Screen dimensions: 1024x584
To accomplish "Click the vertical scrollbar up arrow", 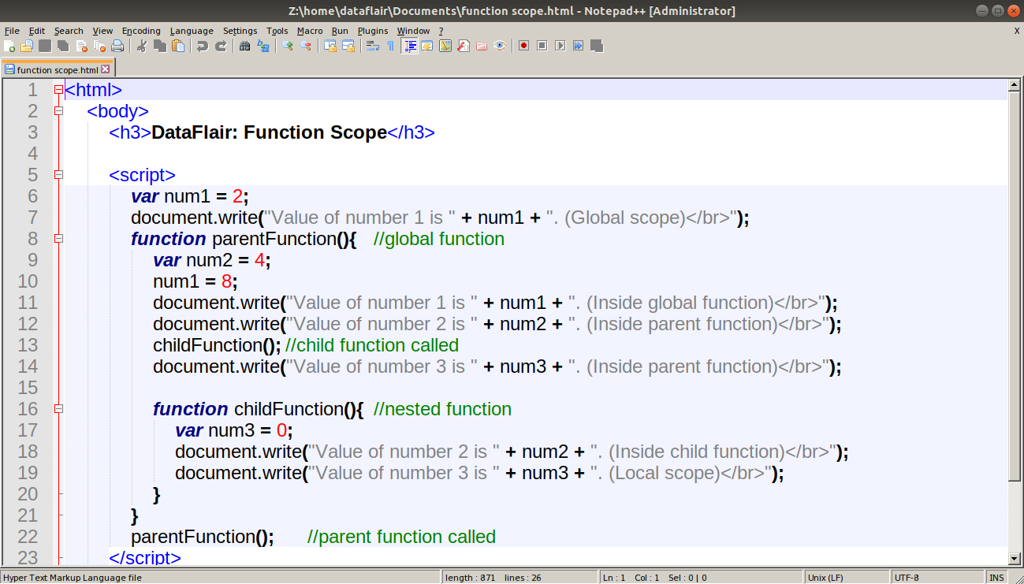I will 1015,85.
